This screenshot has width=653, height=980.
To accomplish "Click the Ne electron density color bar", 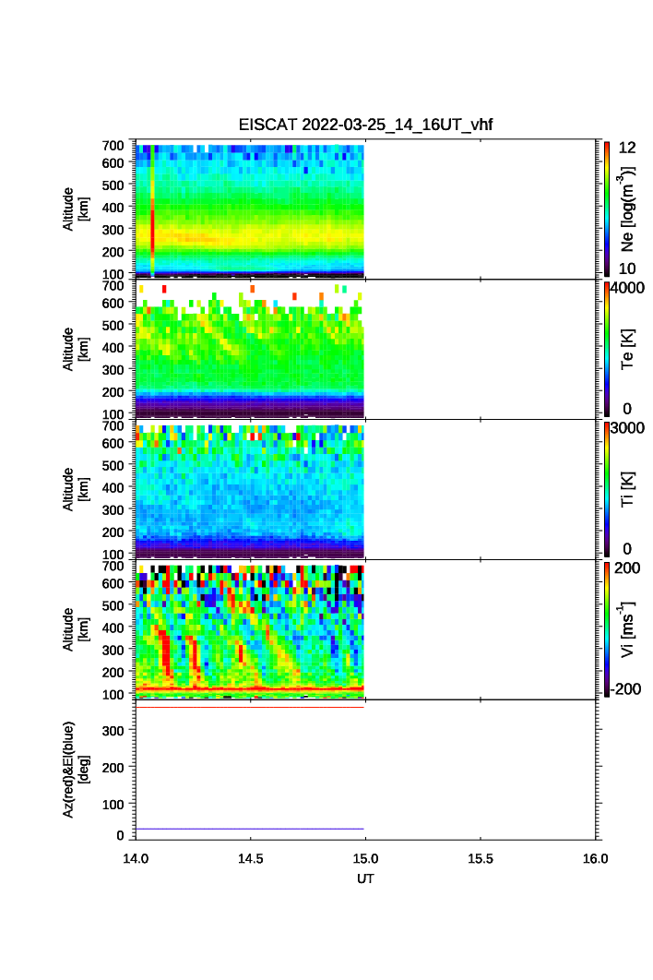I will click(606, 209).
